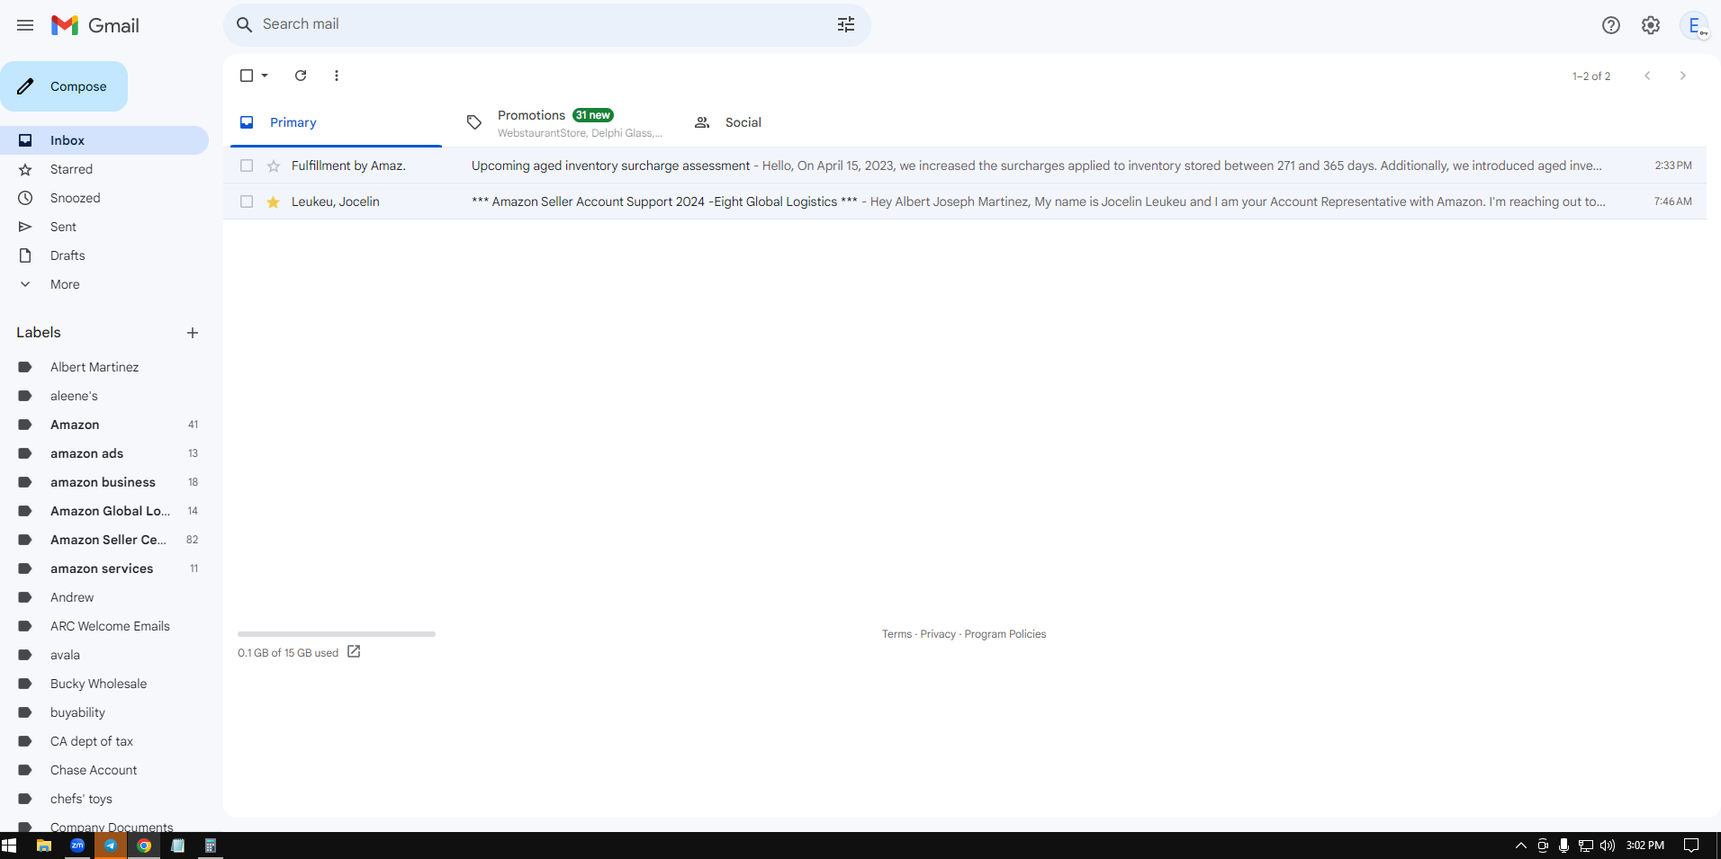Focus the Search mail field

click(x=547, y=24)
